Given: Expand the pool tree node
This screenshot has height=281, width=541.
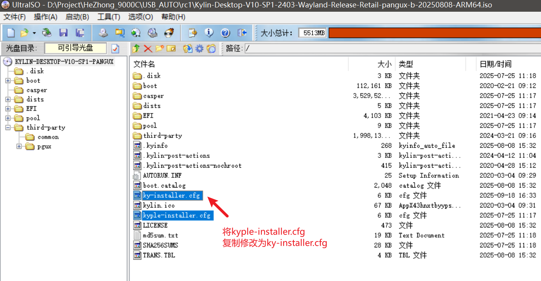Looking at the screenshot, I should pyautogui.click(x=8, y=118).
